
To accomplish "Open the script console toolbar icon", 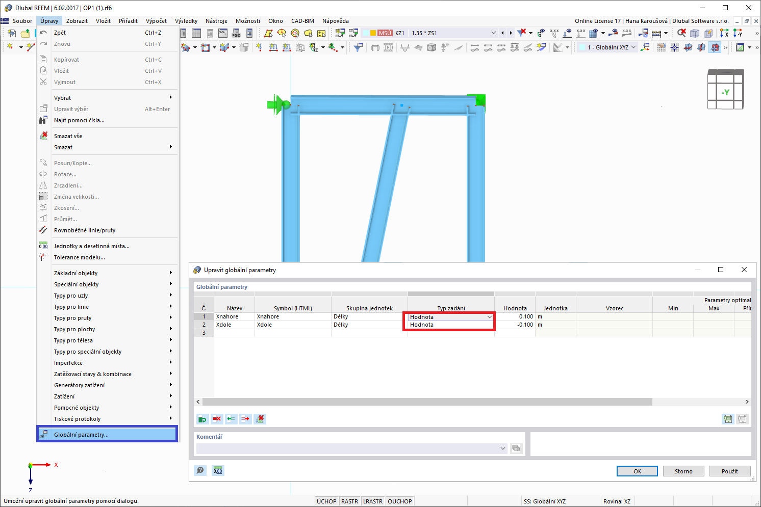I will pyautogui.click(x=223, y=33).
